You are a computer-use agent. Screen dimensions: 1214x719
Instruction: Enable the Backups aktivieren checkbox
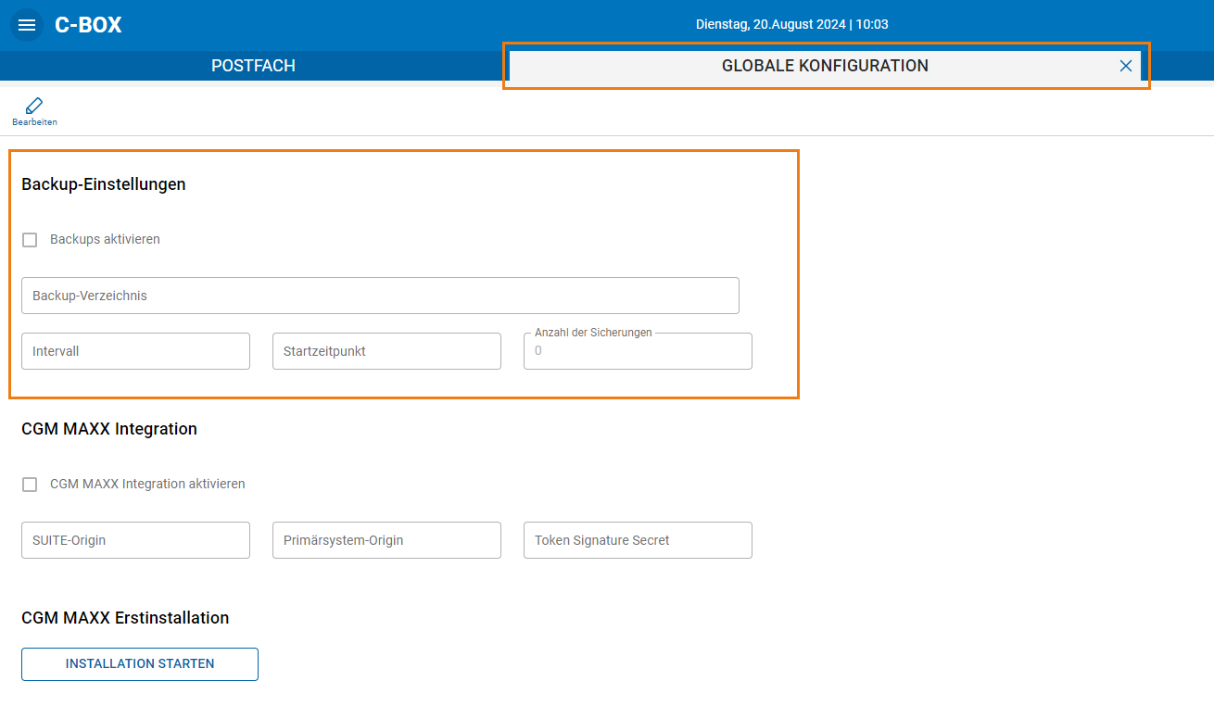coord(30,240)
